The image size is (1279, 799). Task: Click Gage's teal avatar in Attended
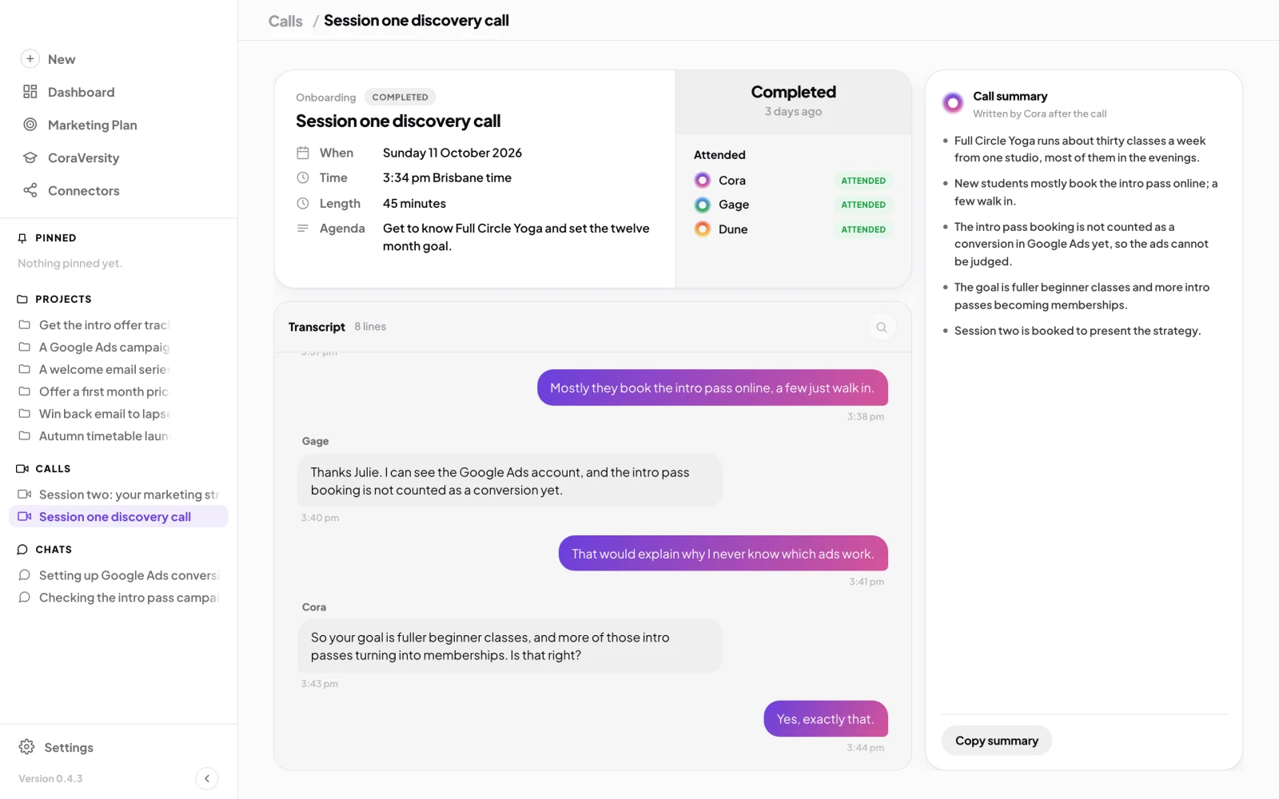703,205
